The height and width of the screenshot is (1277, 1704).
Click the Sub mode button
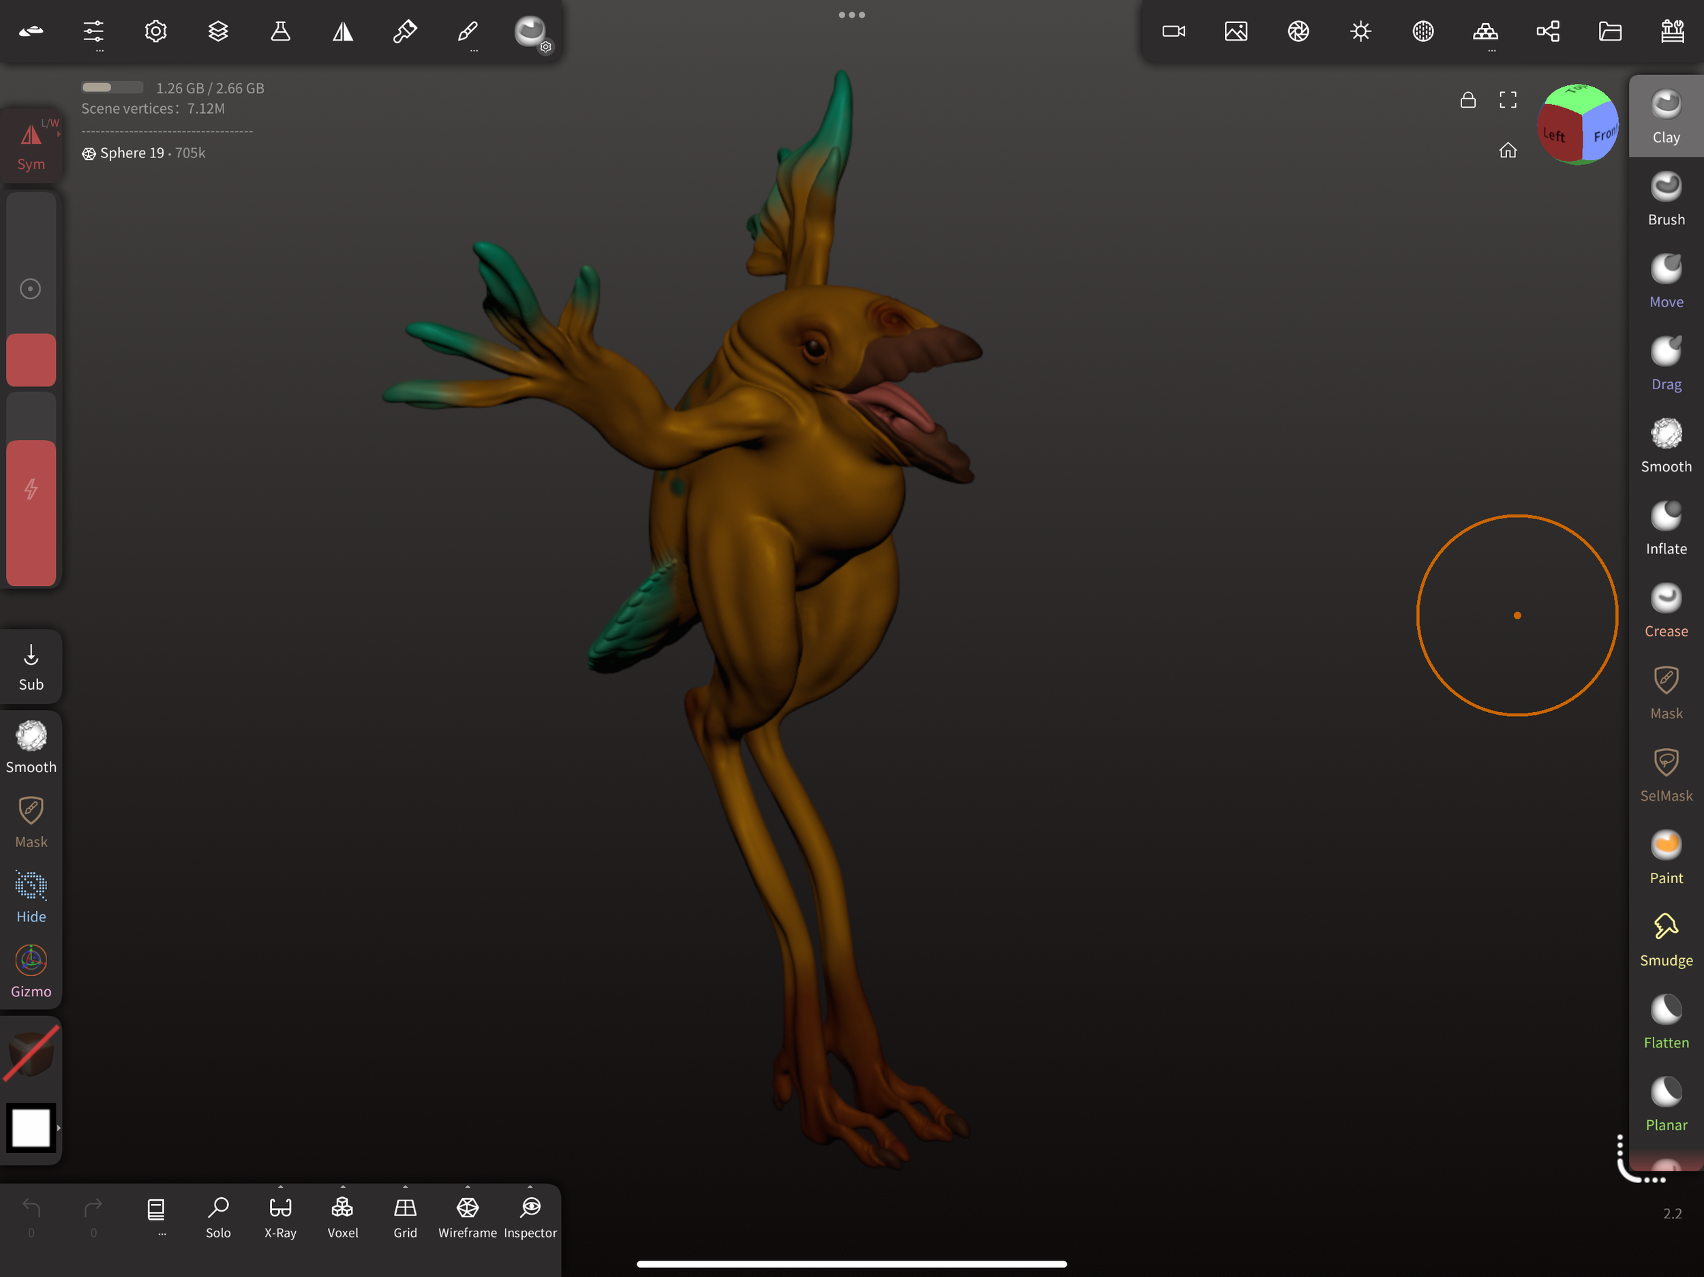(31, 666)
